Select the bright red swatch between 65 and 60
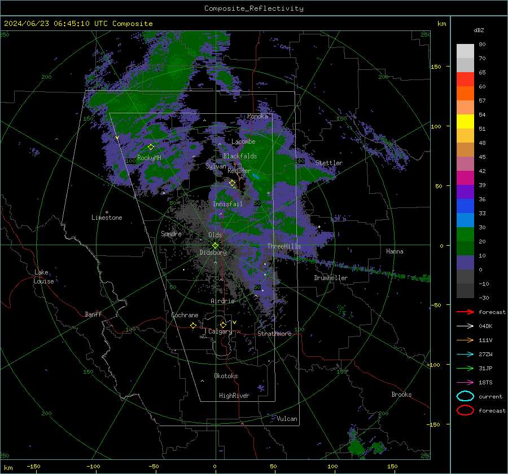Image resolution: width=508 pixels, height=474 pixels. [465, 79]
